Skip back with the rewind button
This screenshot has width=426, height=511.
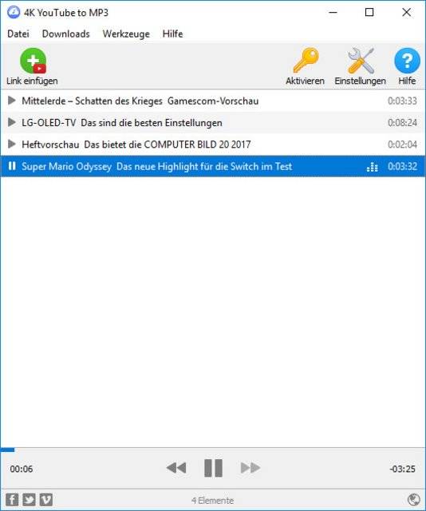pyautogui.click(x=176, y=468)
